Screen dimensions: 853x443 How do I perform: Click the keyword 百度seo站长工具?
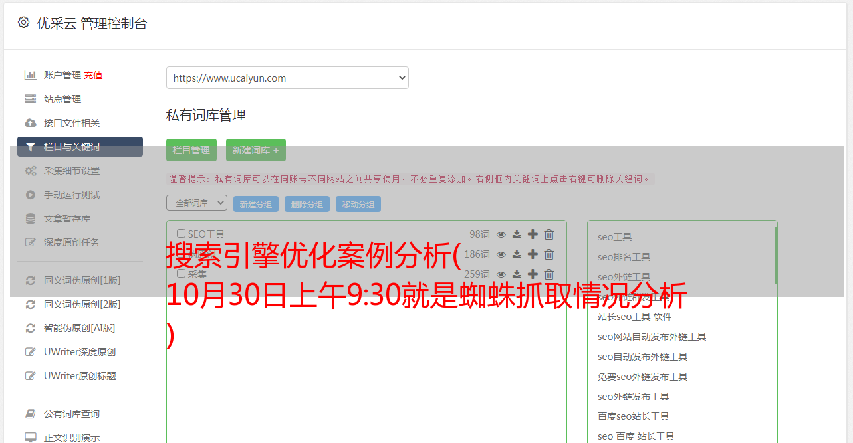click(634, 416)
